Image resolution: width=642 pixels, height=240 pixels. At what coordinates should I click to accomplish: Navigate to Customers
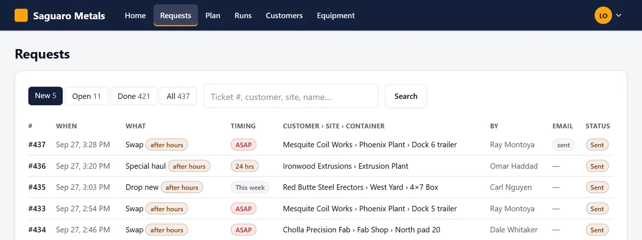pyautogui.click(x=284, y=15)
